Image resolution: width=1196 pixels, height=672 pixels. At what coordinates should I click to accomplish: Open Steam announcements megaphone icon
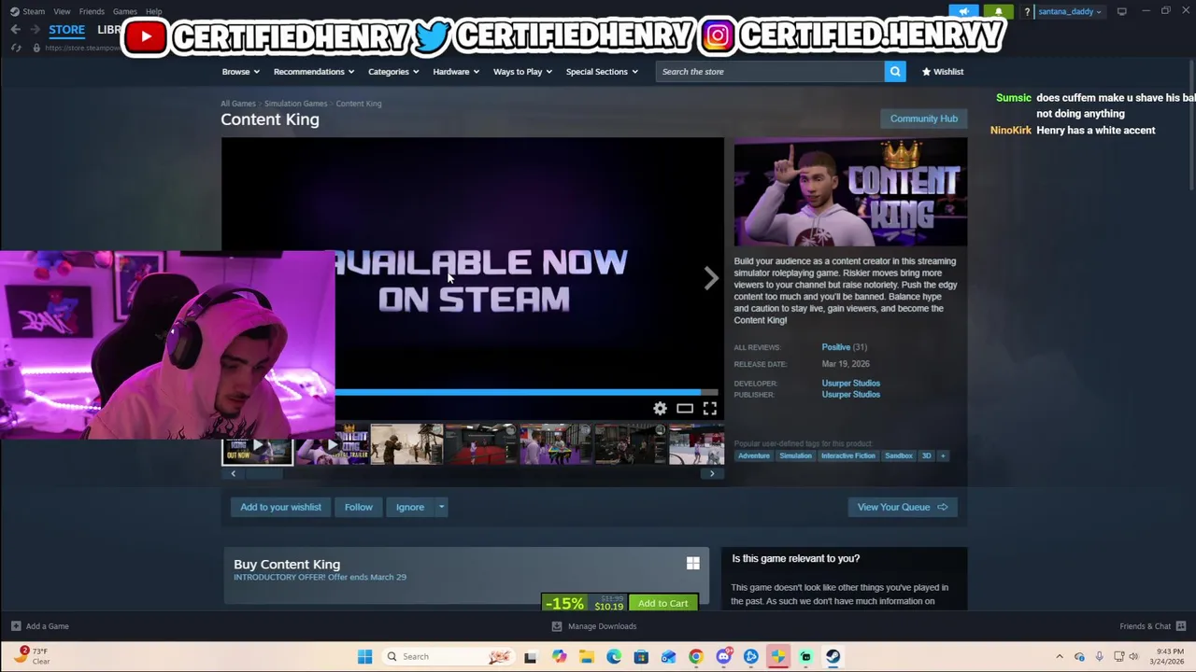point(963,11)
